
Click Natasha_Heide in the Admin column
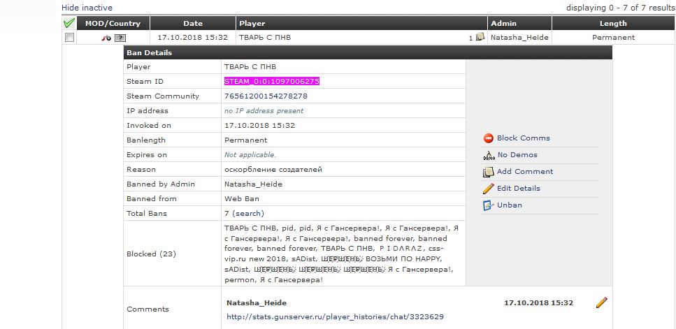tap(519, 38)
